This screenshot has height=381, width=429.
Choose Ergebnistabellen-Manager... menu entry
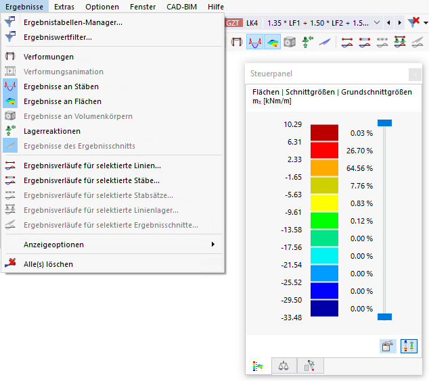pyautogui.click(x=113, y=22)
